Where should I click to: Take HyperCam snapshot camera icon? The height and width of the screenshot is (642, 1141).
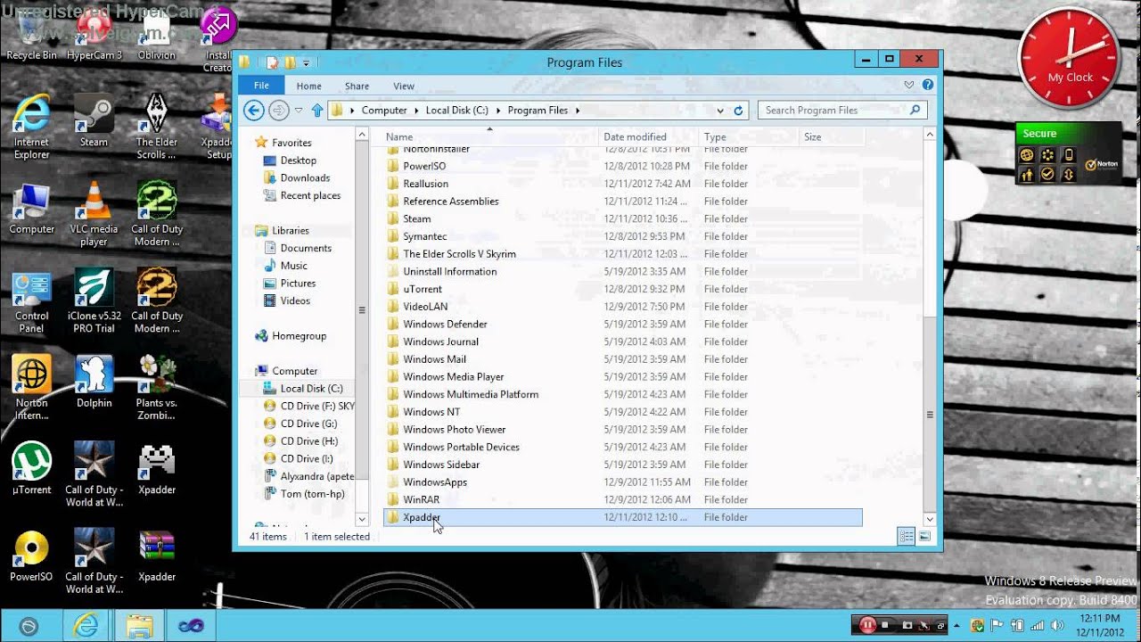click(x=907, y=625)
